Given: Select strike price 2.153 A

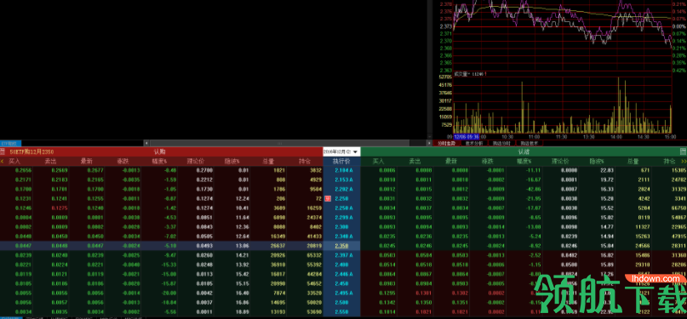Looking at the screenshot, I should coord(344,179).
